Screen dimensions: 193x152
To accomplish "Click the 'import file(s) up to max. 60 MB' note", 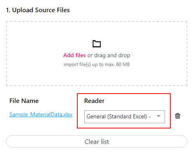I will 97,64.
